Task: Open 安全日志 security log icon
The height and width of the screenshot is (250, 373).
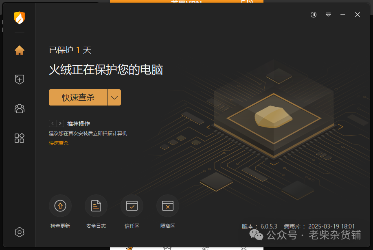Action: (x=96, y=206)
